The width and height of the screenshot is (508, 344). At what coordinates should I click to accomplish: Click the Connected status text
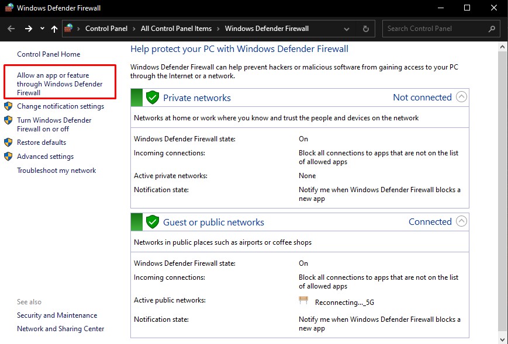pyautogui.click(x=430, y=222)
